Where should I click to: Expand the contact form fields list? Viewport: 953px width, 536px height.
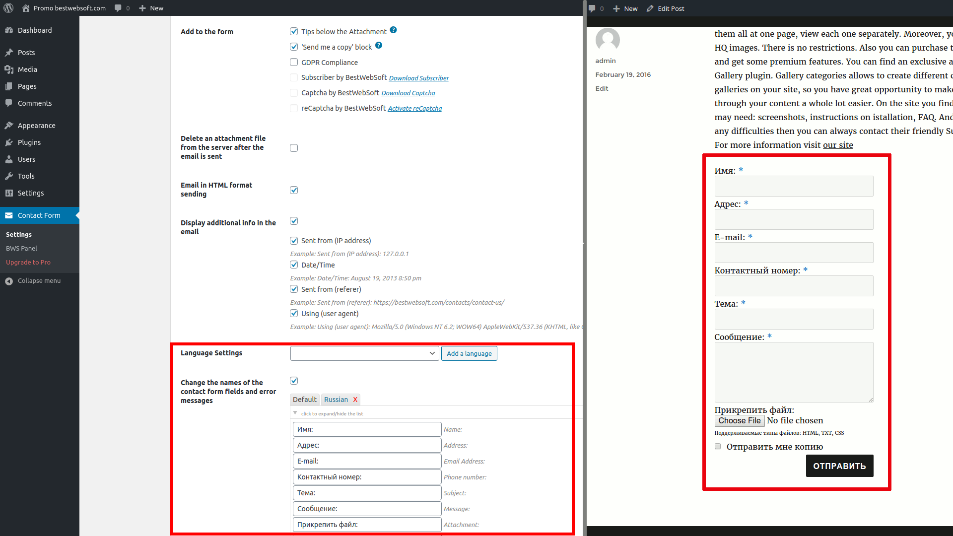click(x=332, y=413)
